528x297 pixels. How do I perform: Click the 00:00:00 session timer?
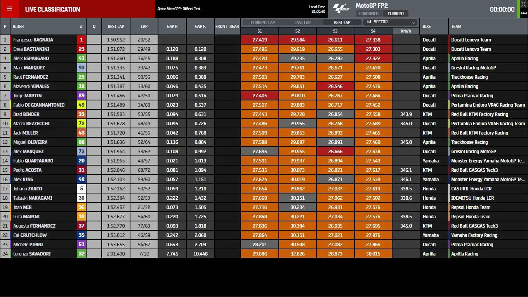coord(502,9)
